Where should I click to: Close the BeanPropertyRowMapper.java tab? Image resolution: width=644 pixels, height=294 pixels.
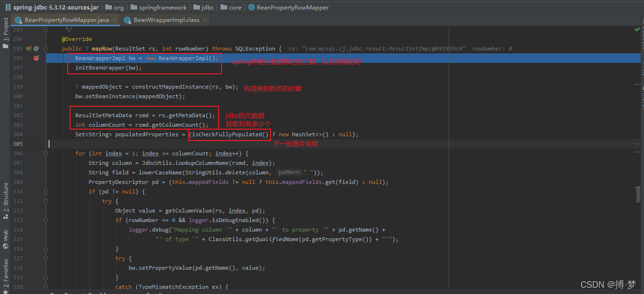point(115,20)
